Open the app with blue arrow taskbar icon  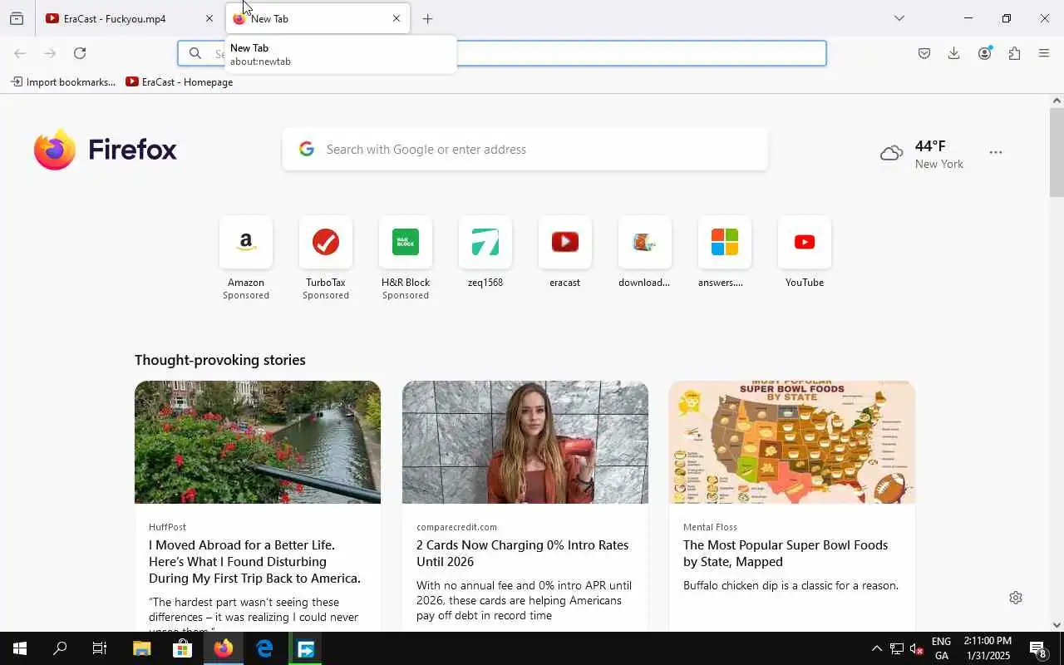pos(306,649)
